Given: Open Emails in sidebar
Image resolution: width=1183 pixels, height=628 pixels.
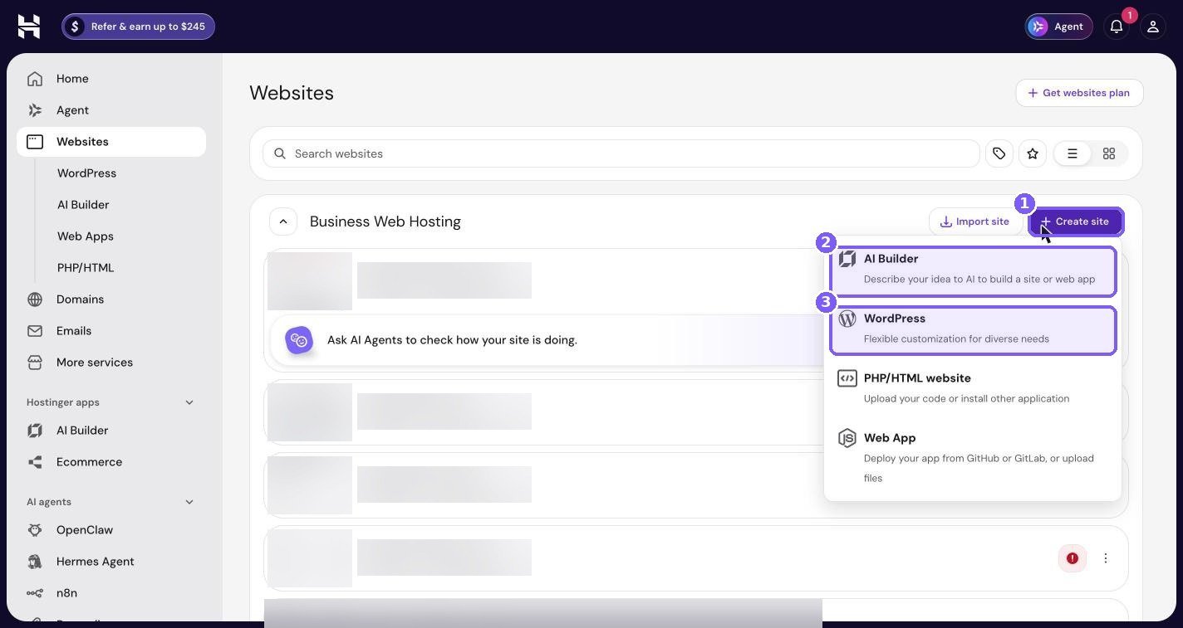Looking at the screenshot, I should 111,331.
